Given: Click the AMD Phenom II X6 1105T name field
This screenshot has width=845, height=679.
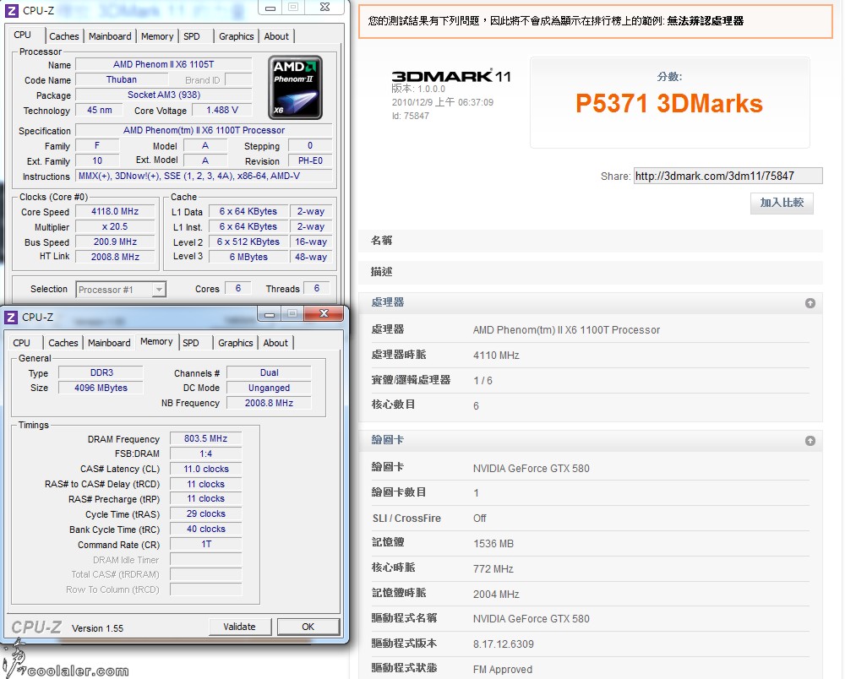Looking at the screenshot, I should tap(164, 65).
